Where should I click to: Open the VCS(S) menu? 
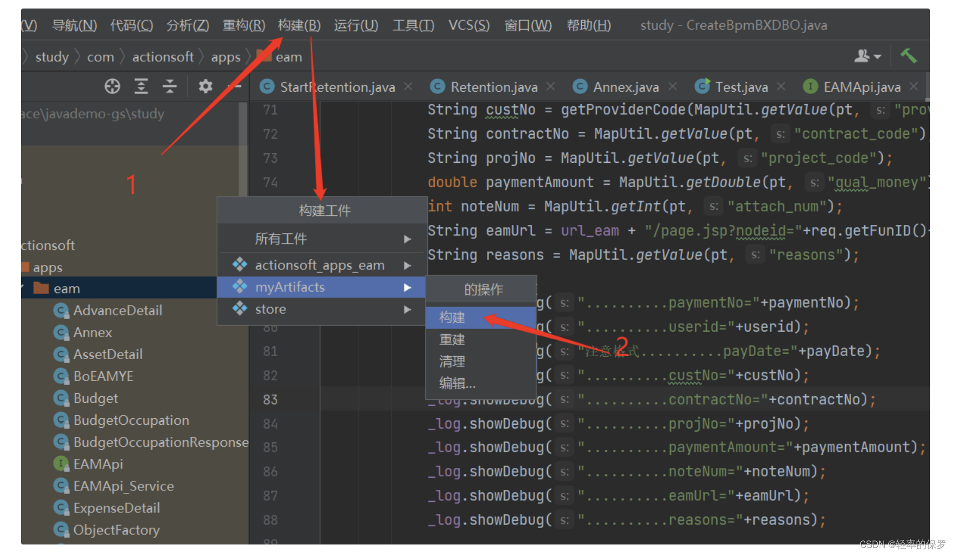tap(469, 25)
